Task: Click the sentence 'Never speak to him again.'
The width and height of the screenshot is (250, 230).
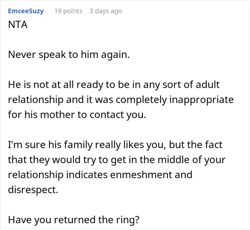Action: point(69,56)
